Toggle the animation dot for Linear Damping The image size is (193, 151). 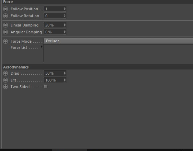coord(5,25)
